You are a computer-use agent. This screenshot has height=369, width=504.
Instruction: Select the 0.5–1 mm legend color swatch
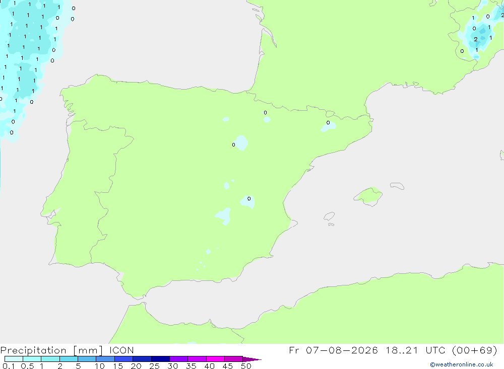click(x=32, y=359)
